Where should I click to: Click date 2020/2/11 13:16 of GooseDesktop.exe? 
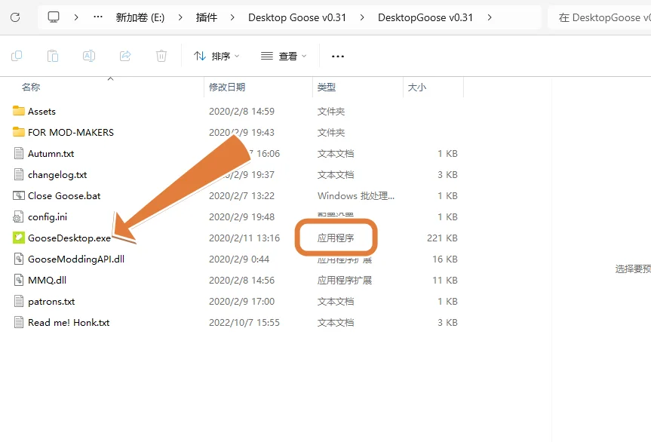244,238
